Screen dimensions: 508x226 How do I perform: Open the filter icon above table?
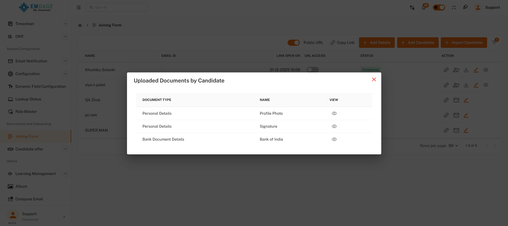(x=494, y=42)
